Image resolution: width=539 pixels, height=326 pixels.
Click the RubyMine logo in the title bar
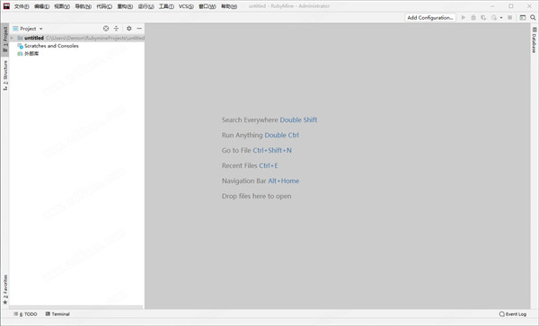pos(6,6)
